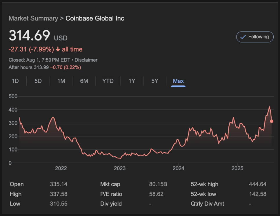Screen dimensions: 280x216
Task: Click the Coinbase Global Inc title
Action: [95, 18]
